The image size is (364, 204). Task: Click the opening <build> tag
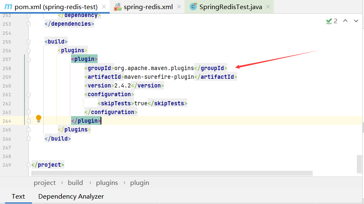tap(56, 42)
